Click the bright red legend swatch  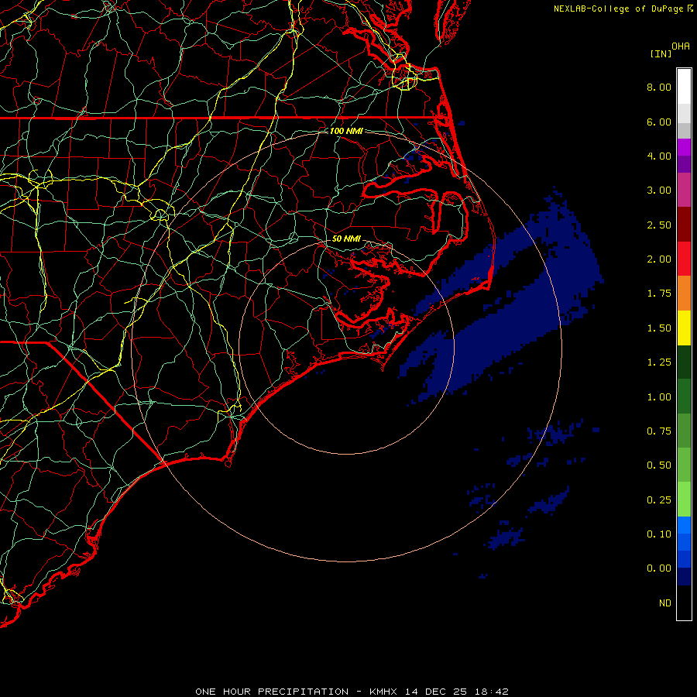(684, 259)
